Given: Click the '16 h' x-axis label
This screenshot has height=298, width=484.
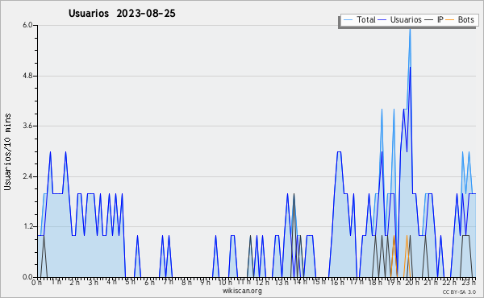Looking at the screenshot, I should click(x=337, y=283).
